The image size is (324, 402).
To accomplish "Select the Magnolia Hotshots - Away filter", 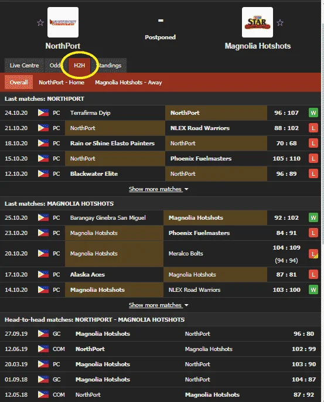I will tap(128, 82).
